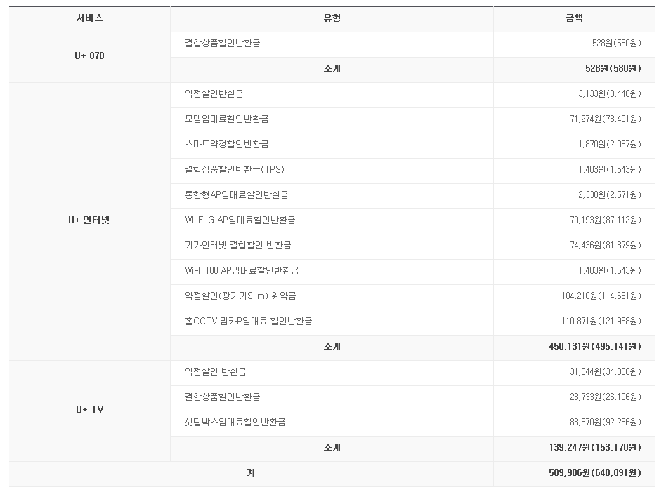
Task: Click the 통합형AP임대료할인반환금 entry
Action: [x=236, y=195]
